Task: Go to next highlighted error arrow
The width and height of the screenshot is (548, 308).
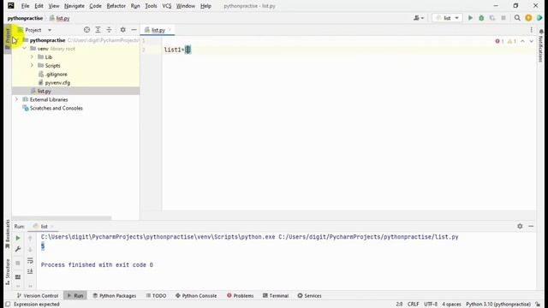Action: click(531, 41)
